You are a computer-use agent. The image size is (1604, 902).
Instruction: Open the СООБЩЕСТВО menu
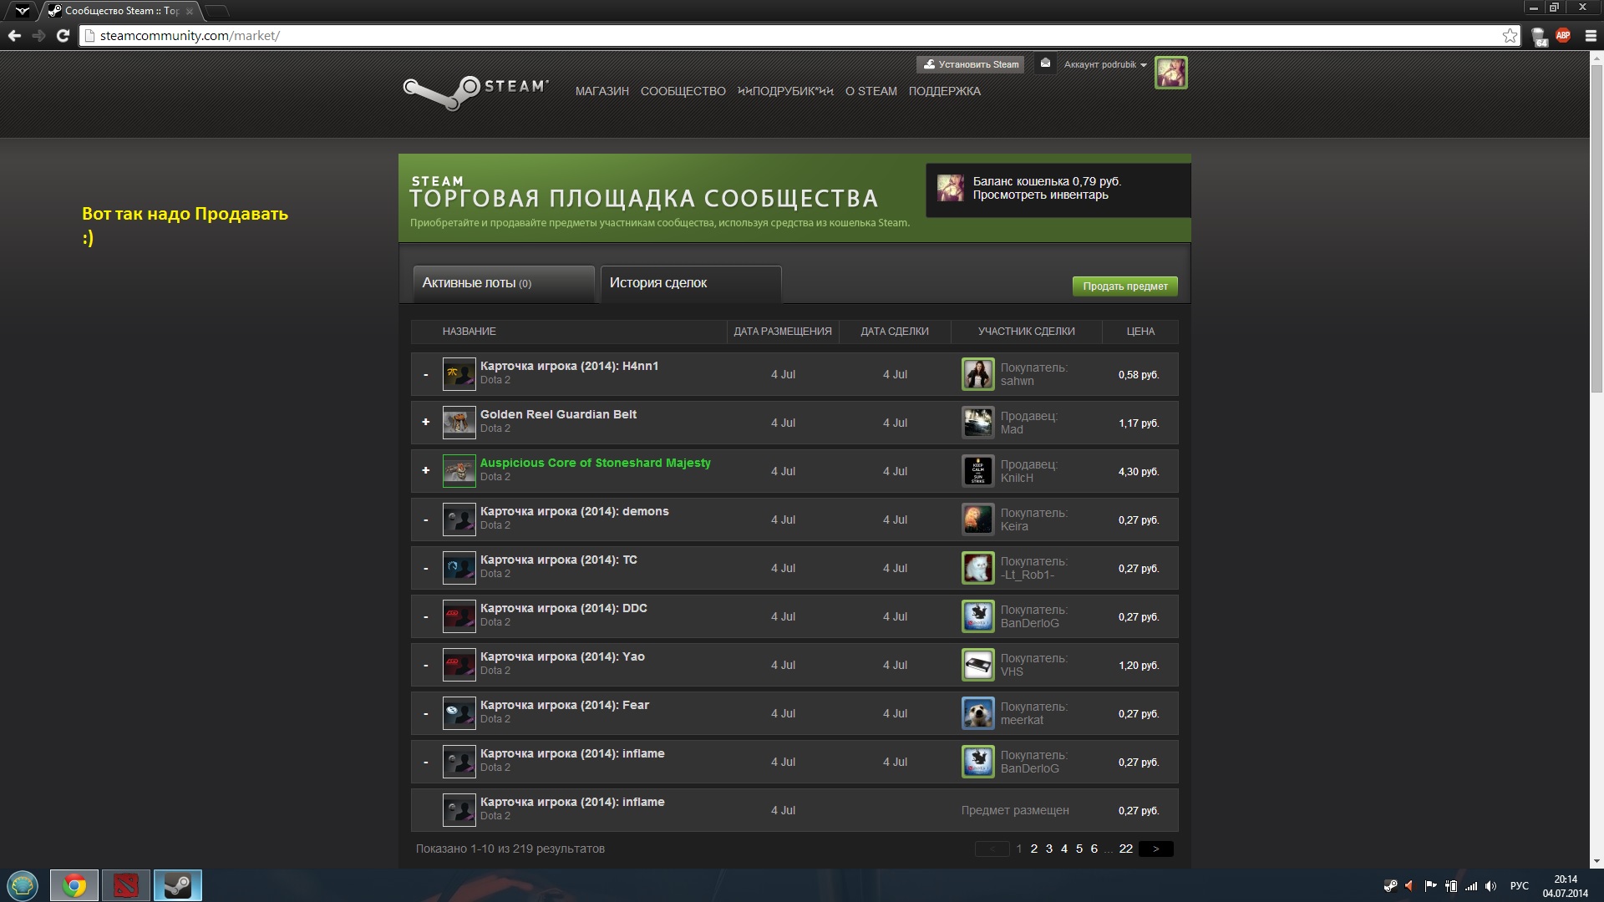point(683,91)
